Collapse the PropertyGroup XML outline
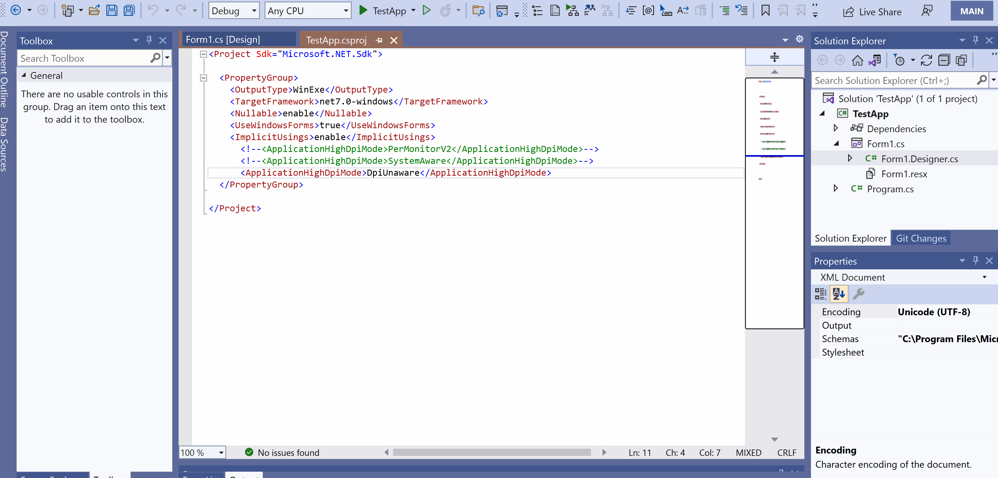Image resolution: width=998 pixels, height=478 pixels. [203, 78]
